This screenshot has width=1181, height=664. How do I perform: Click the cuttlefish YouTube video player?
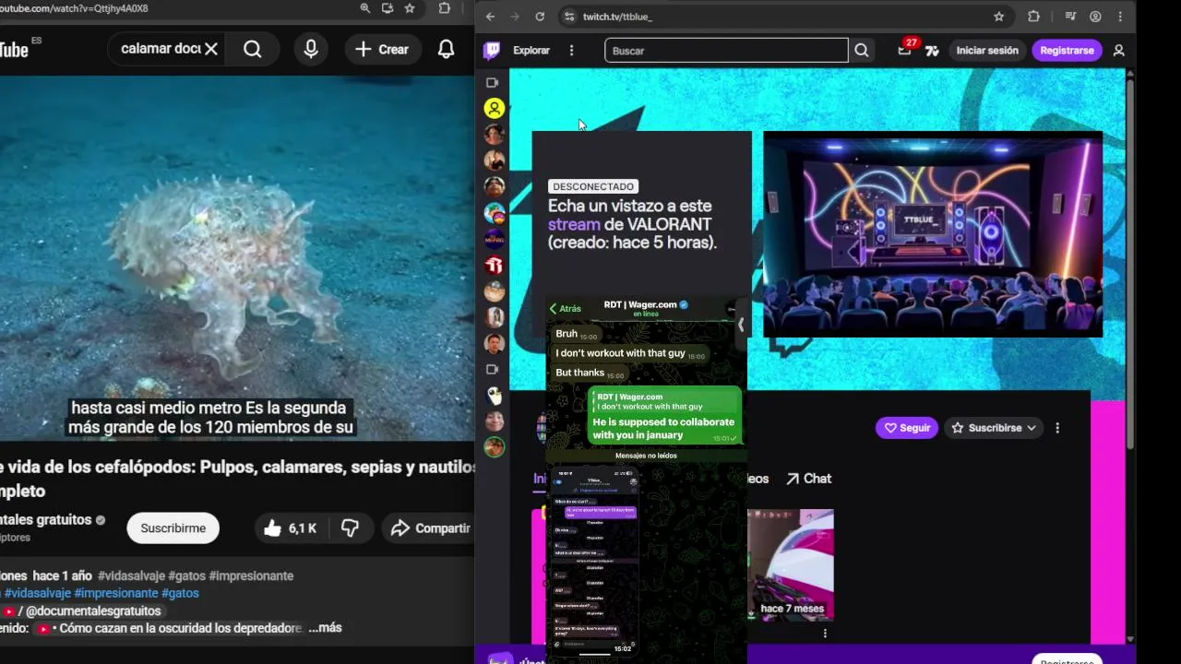237,258
